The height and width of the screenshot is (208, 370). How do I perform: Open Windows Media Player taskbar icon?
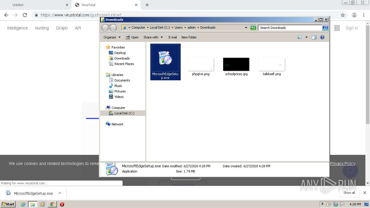coord(42,204)
